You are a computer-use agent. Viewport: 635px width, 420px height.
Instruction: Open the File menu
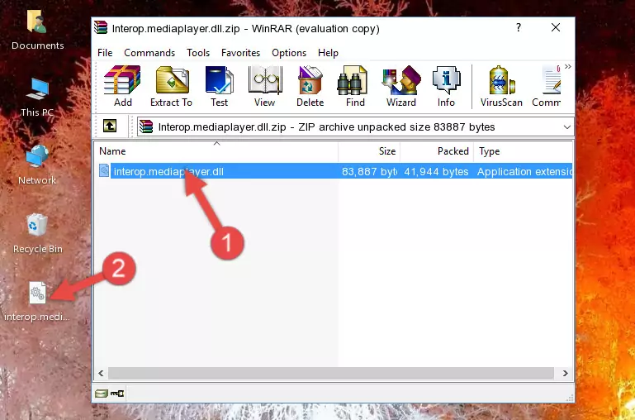pos(105,53)
